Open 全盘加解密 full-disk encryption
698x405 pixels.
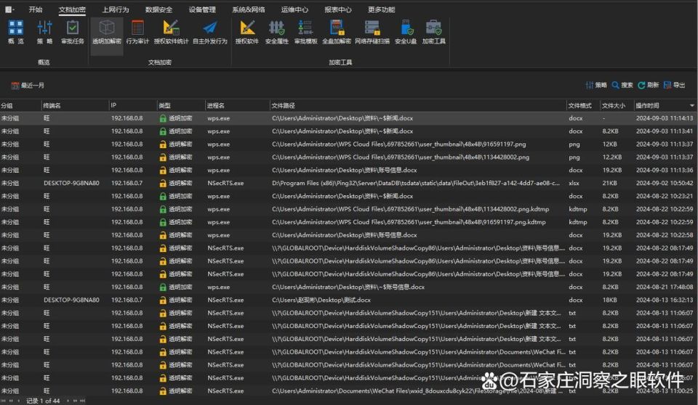pyautogui.click(x=337, y=32)
